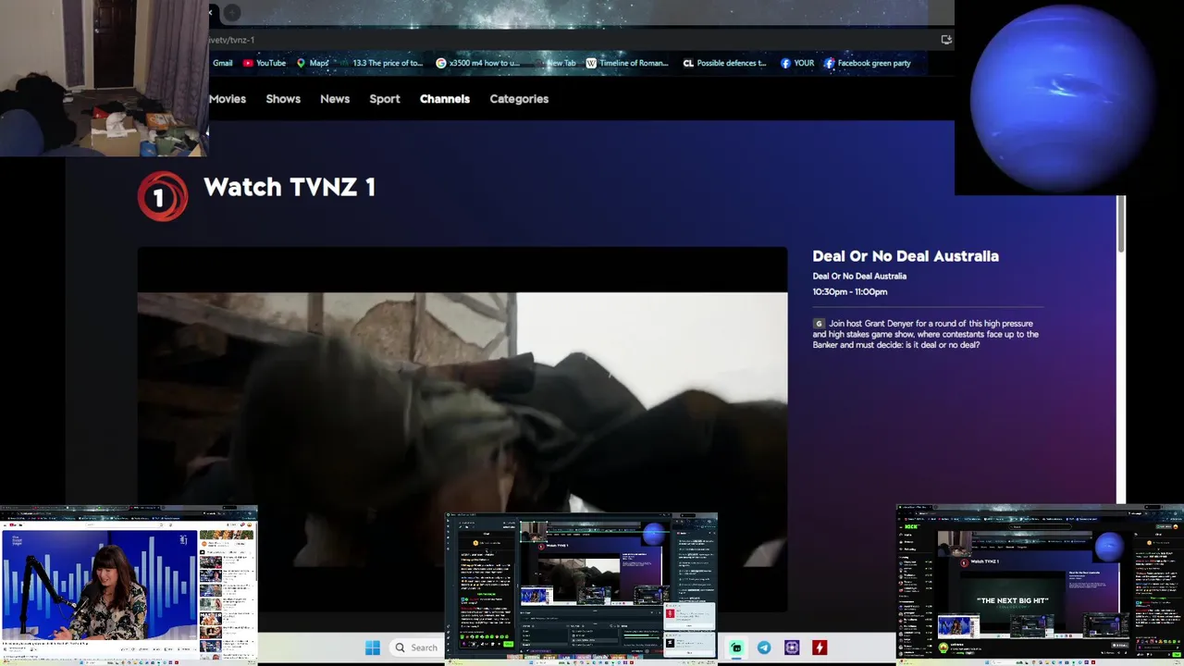Open the green app icon on taskbar
This screenshot has height=666, width=1184.
click(736, 647)
